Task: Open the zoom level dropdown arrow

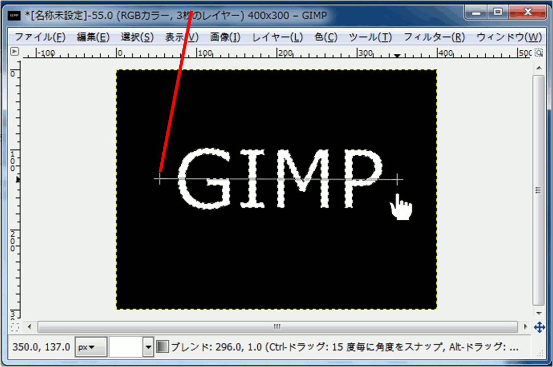Action: [148, 347]
